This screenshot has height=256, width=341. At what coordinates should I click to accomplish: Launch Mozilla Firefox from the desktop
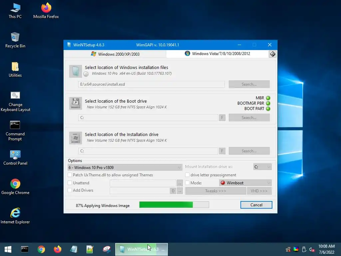[46, 11]
